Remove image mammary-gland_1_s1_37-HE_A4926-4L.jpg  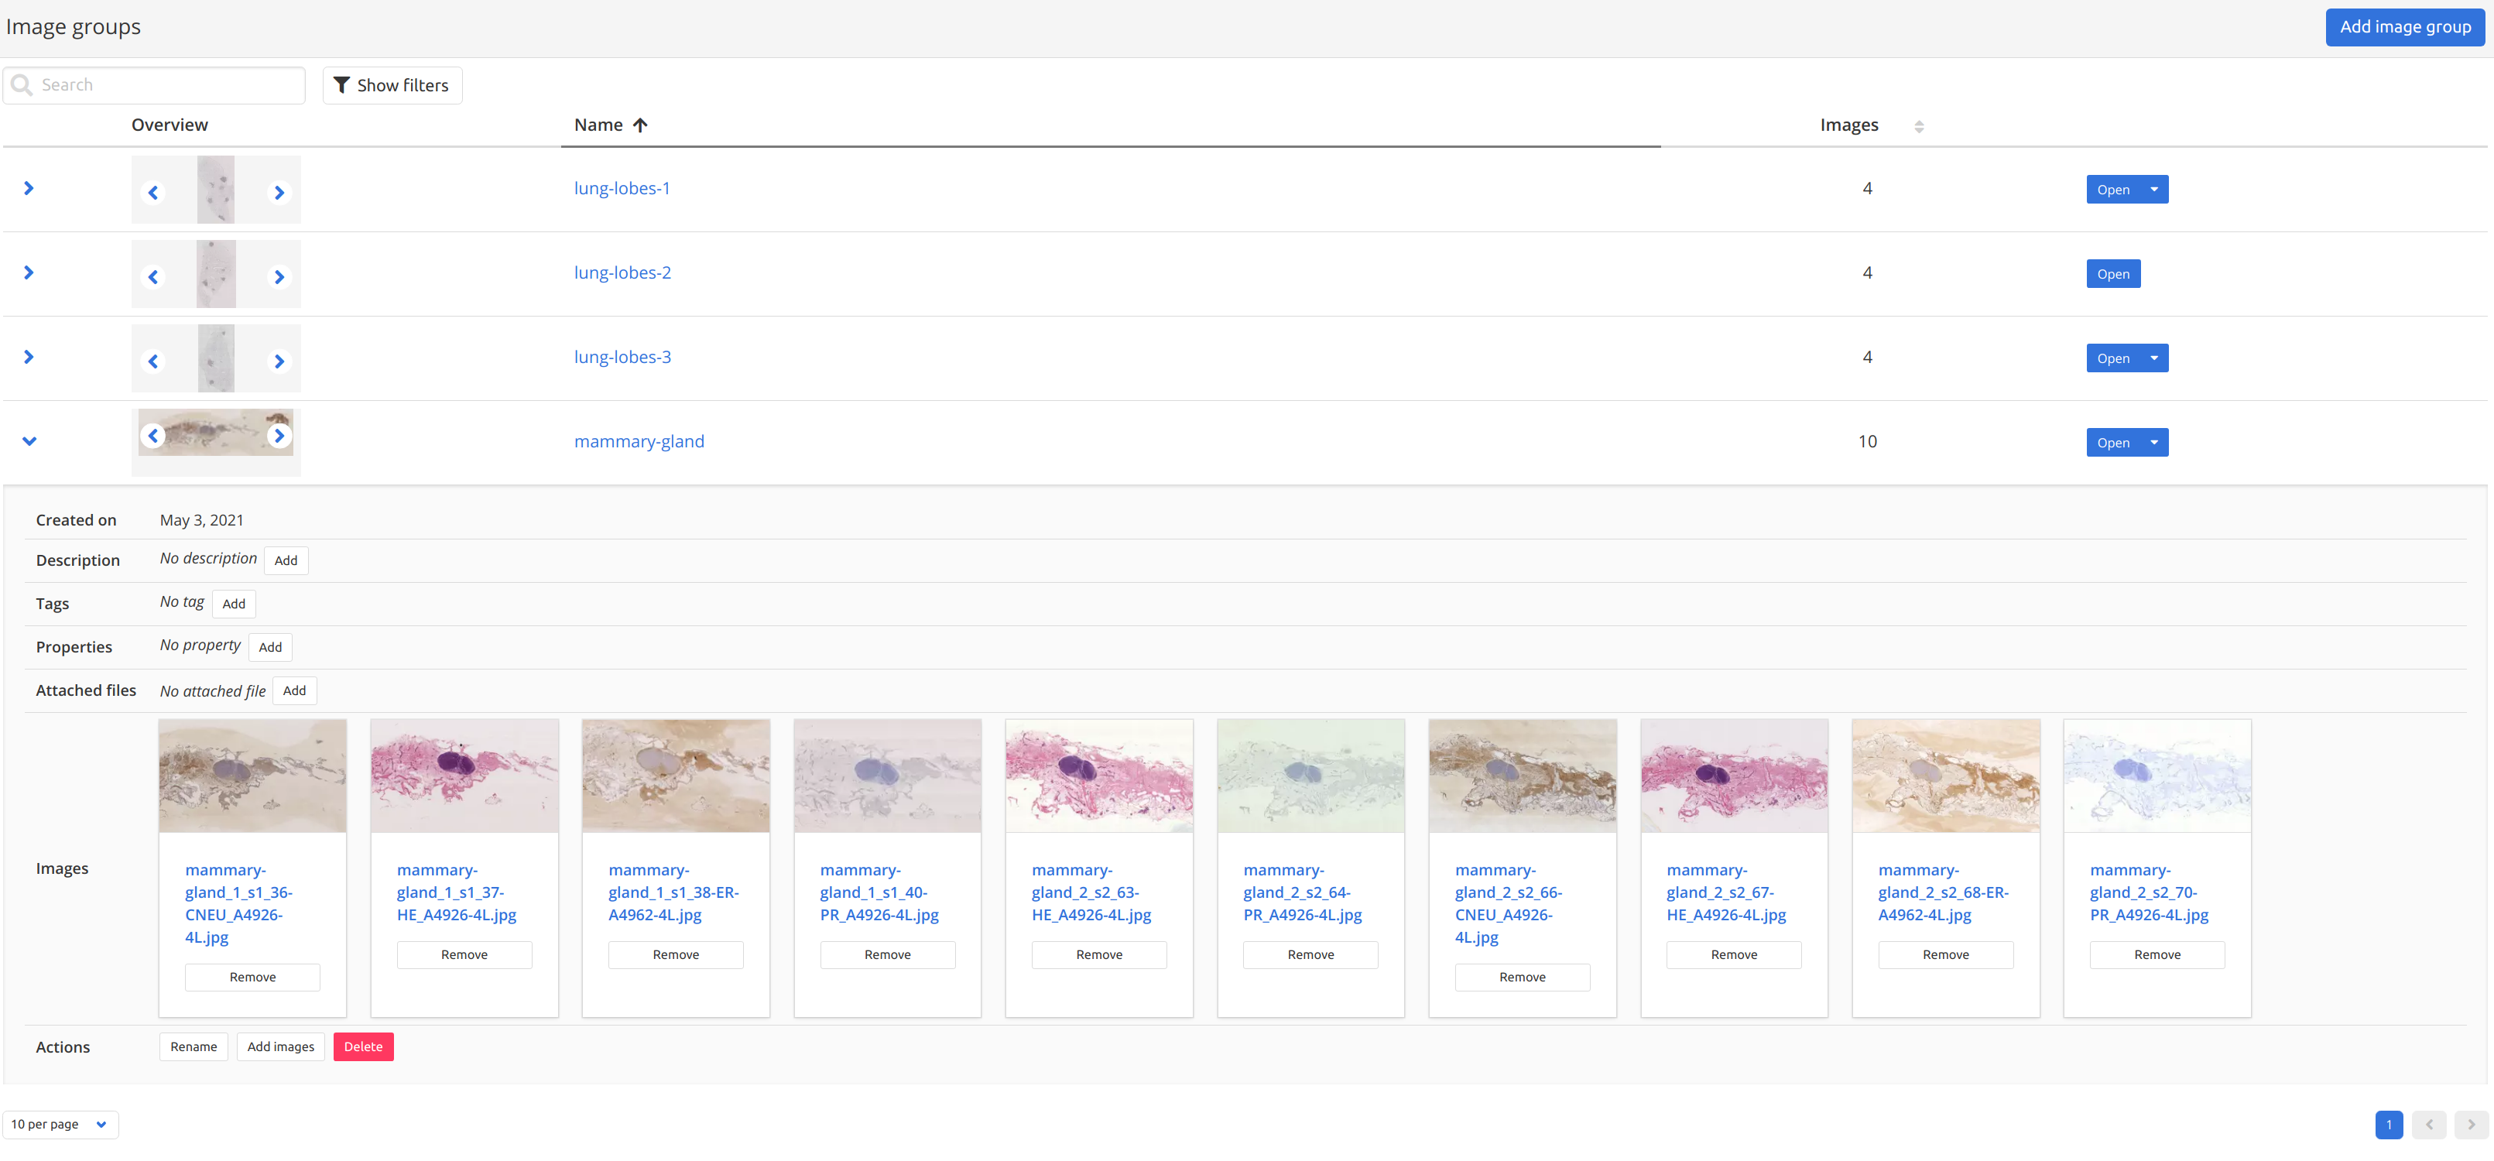pos(464,954)
